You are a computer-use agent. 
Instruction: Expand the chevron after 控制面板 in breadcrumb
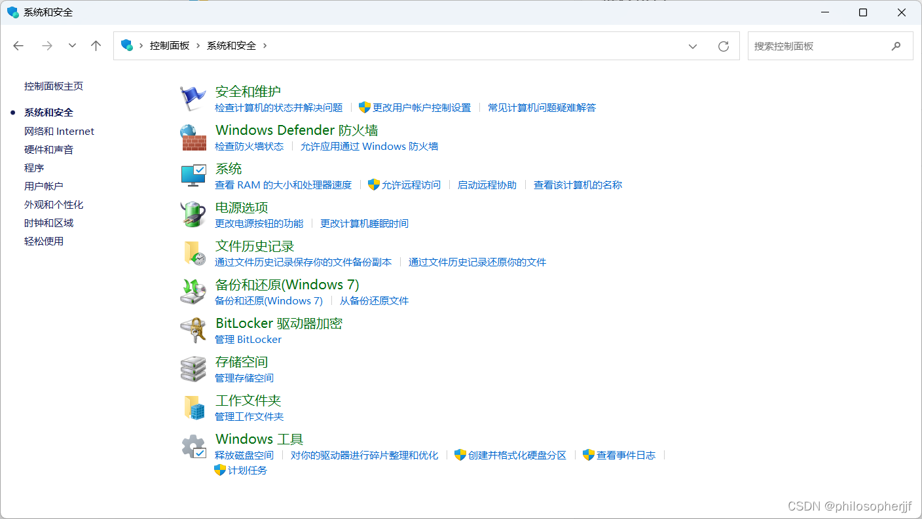(x=198, y=46)
